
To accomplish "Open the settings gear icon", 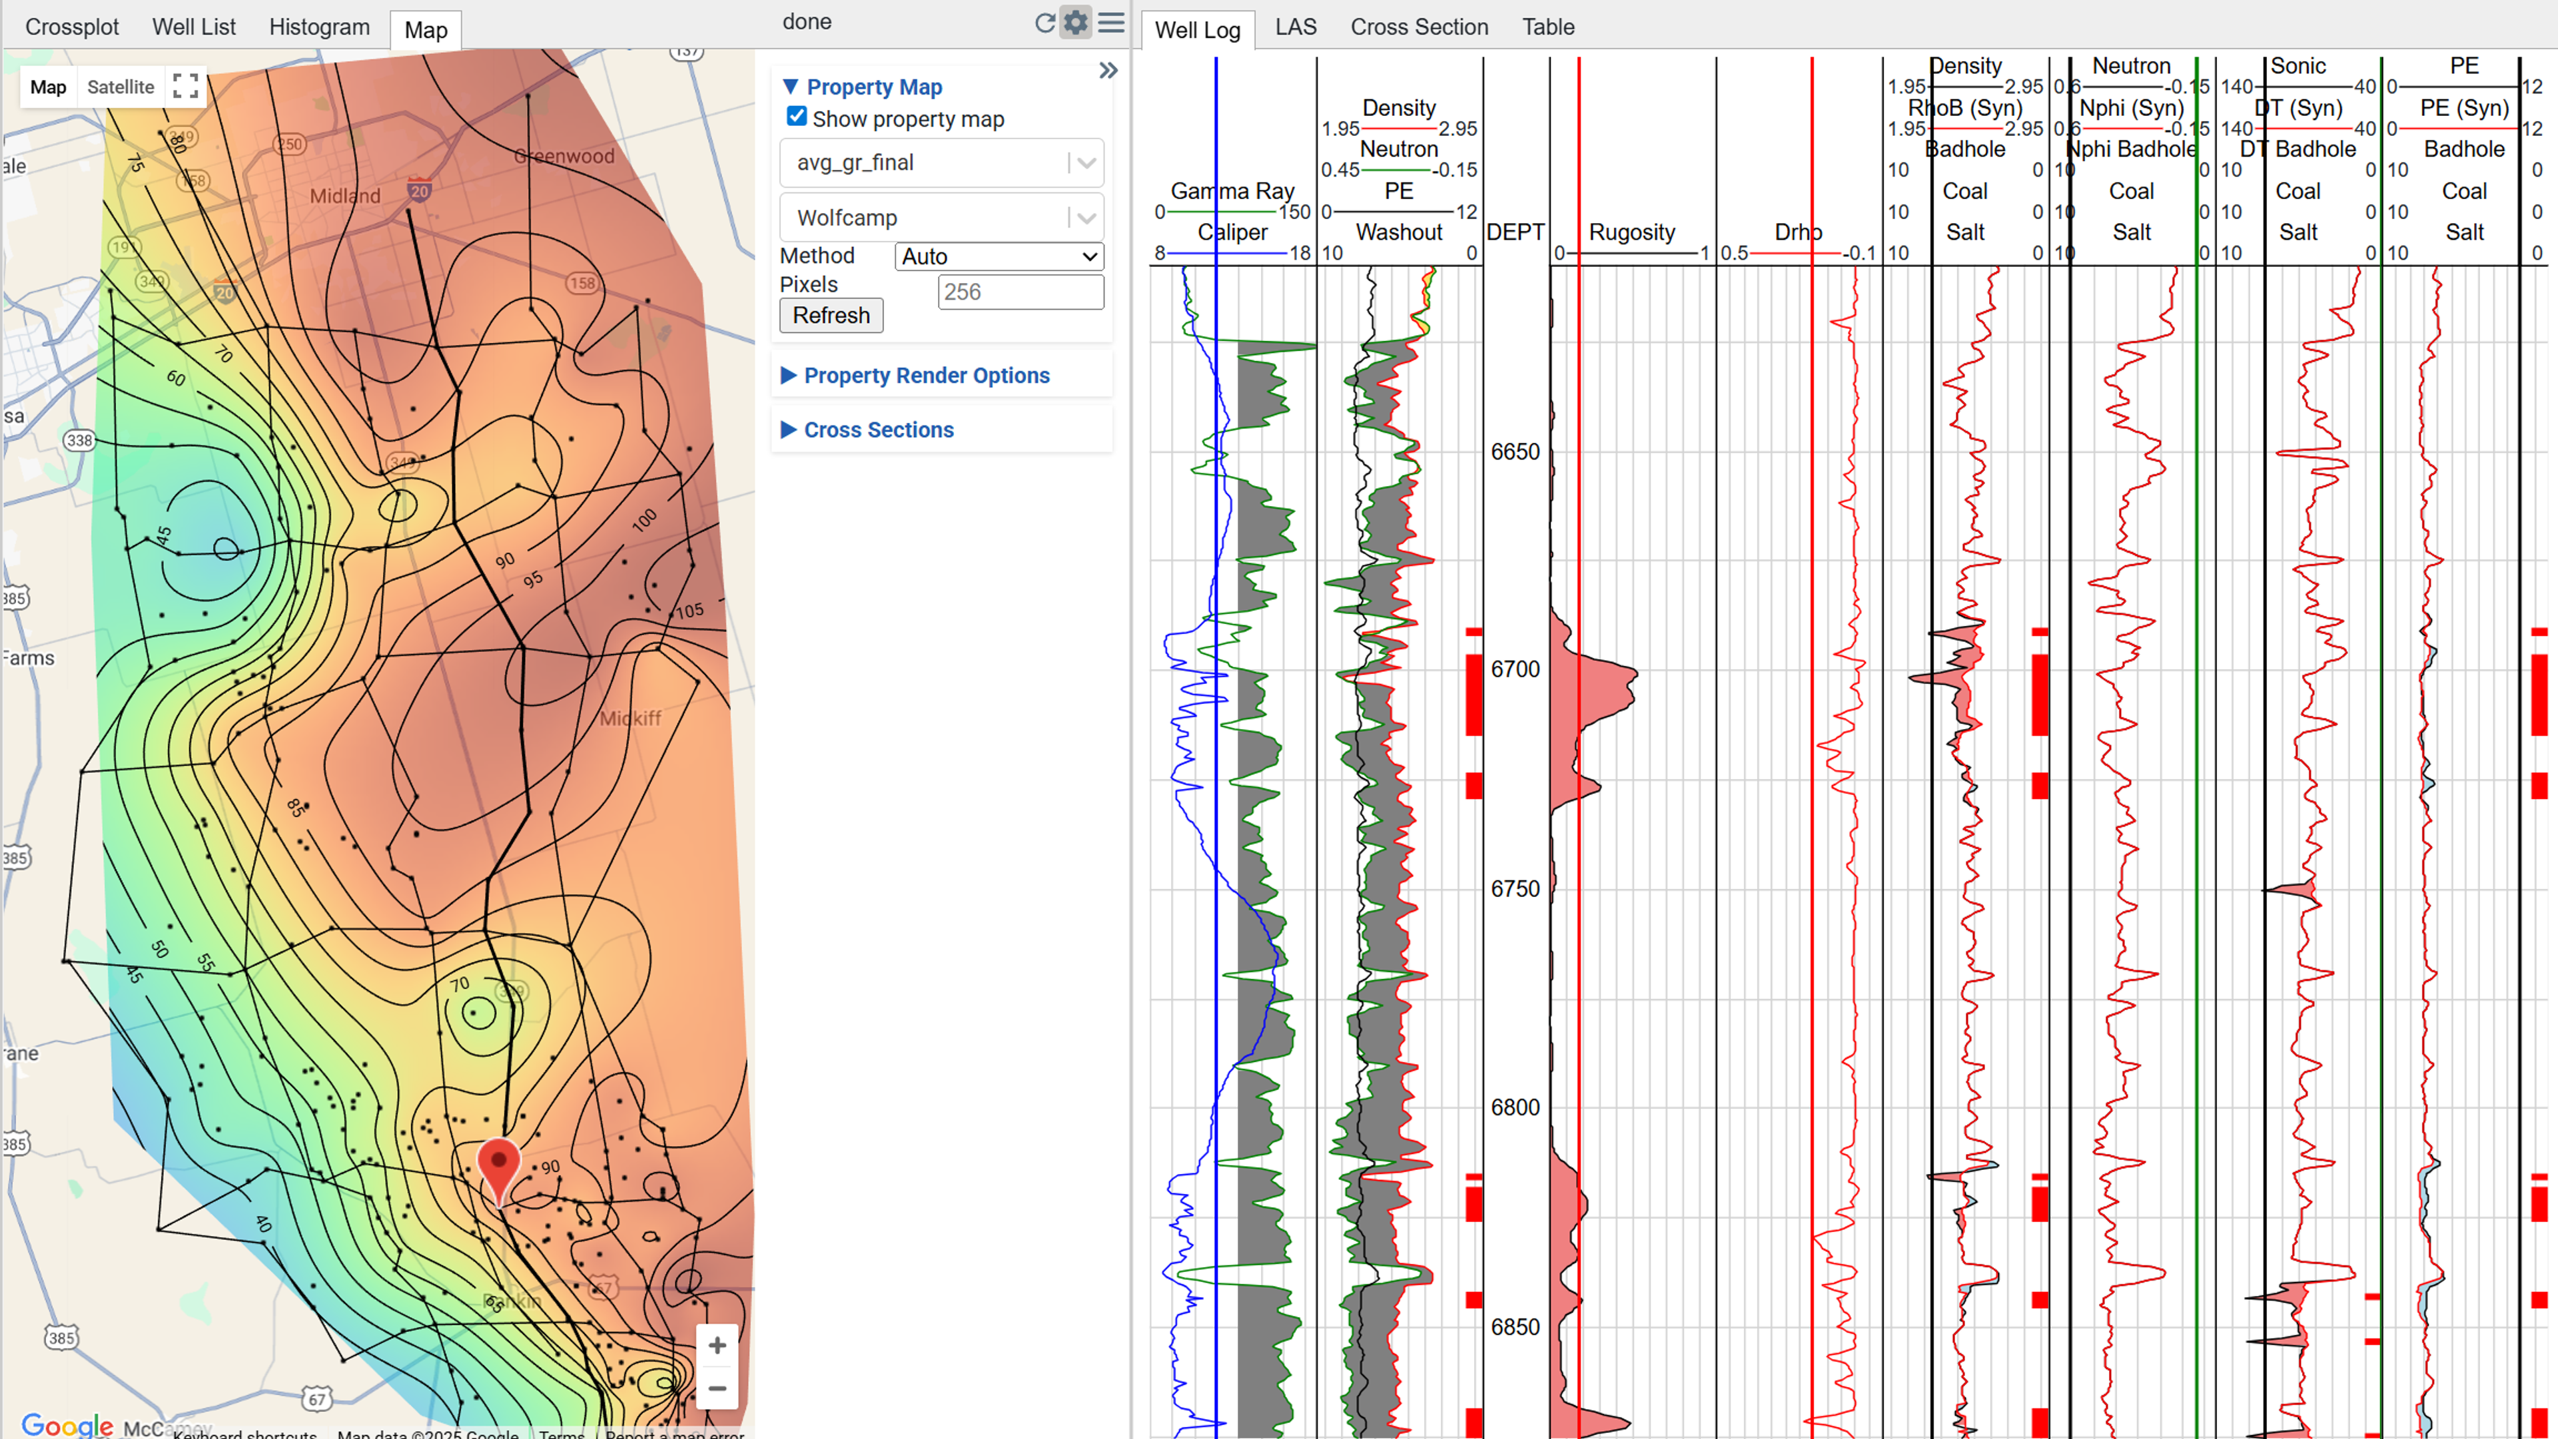I will coord(1075,23).
